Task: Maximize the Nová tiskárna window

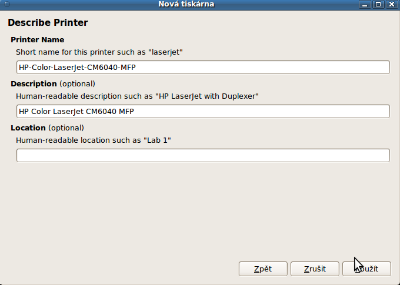Action: coord(378,5)
